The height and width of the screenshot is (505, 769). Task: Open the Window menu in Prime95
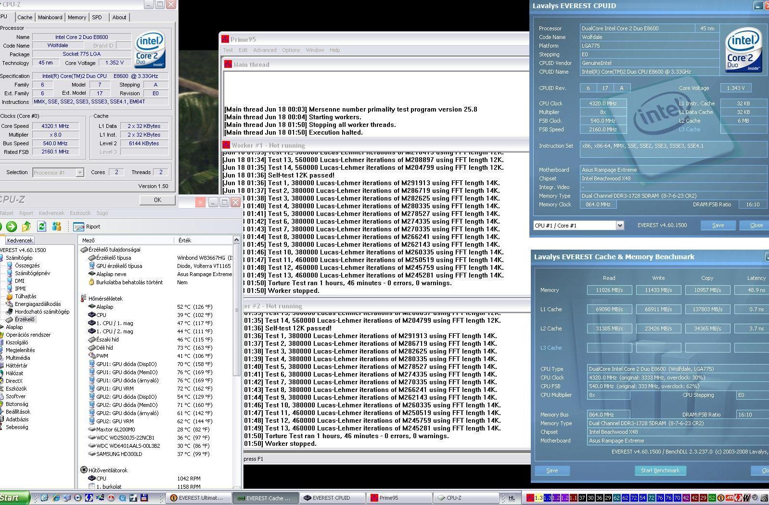click(315, 50)
